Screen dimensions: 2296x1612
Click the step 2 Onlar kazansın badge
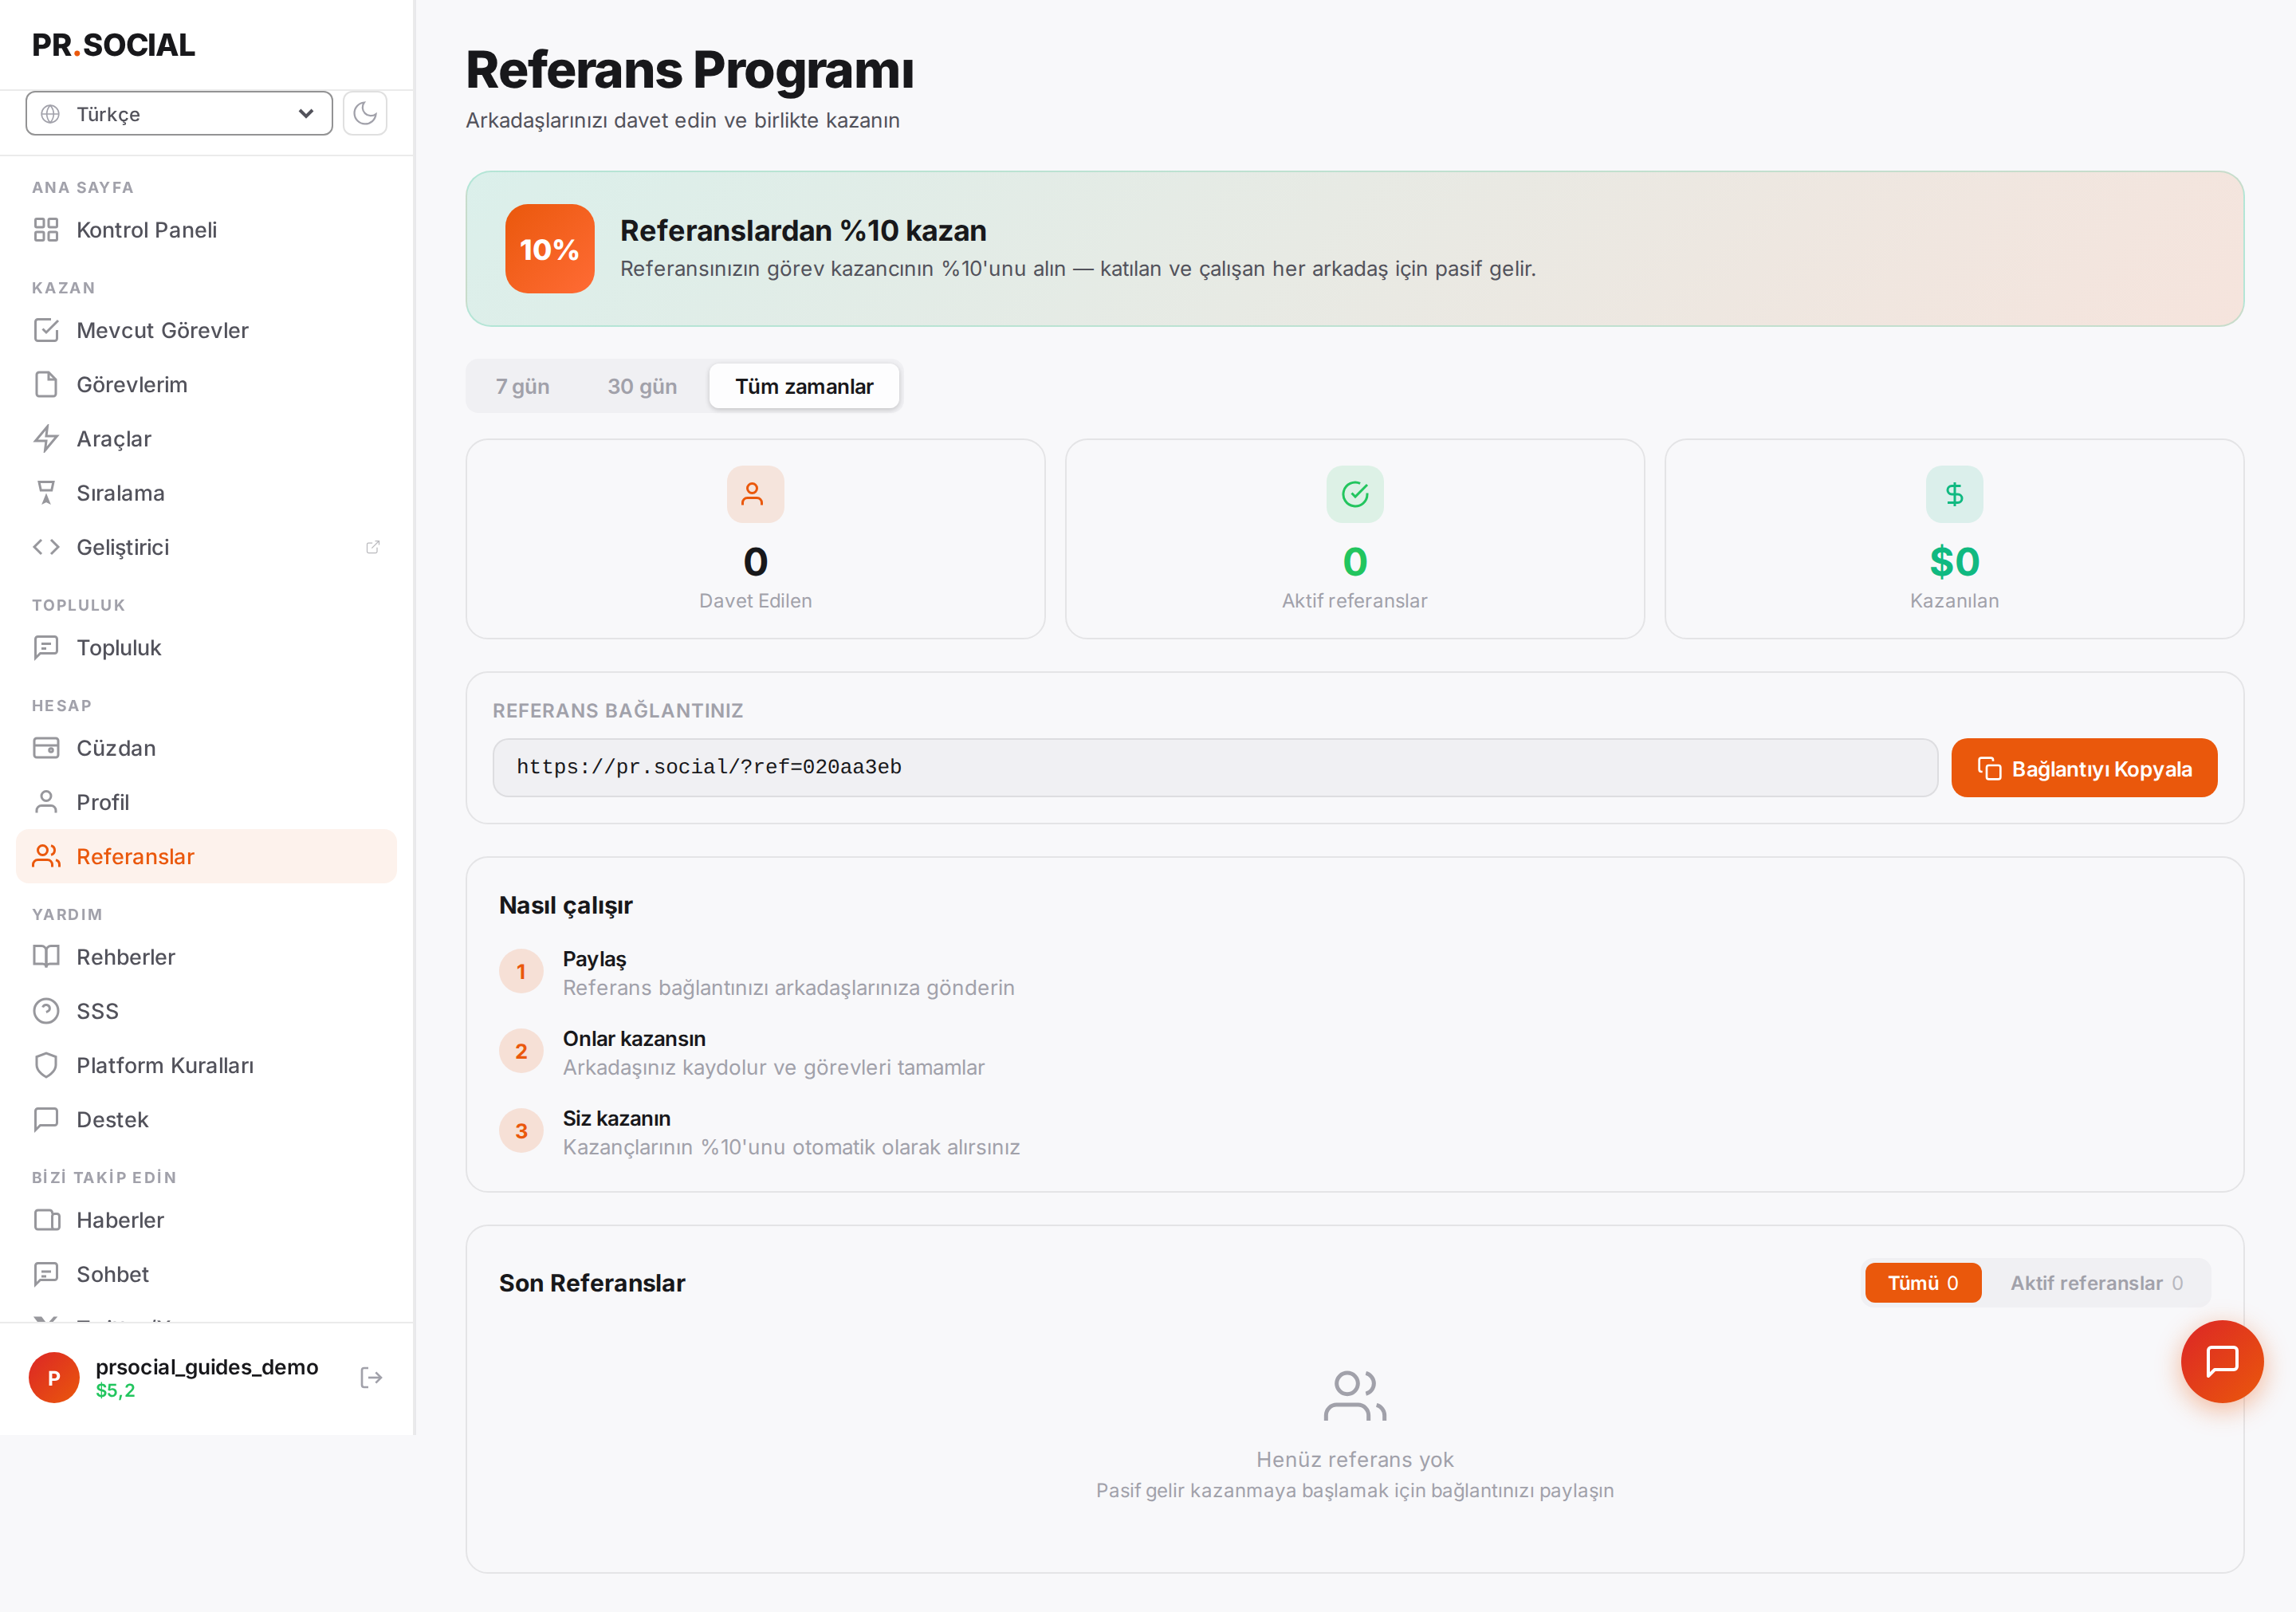pyautogui.click(x=521, y=1051)
